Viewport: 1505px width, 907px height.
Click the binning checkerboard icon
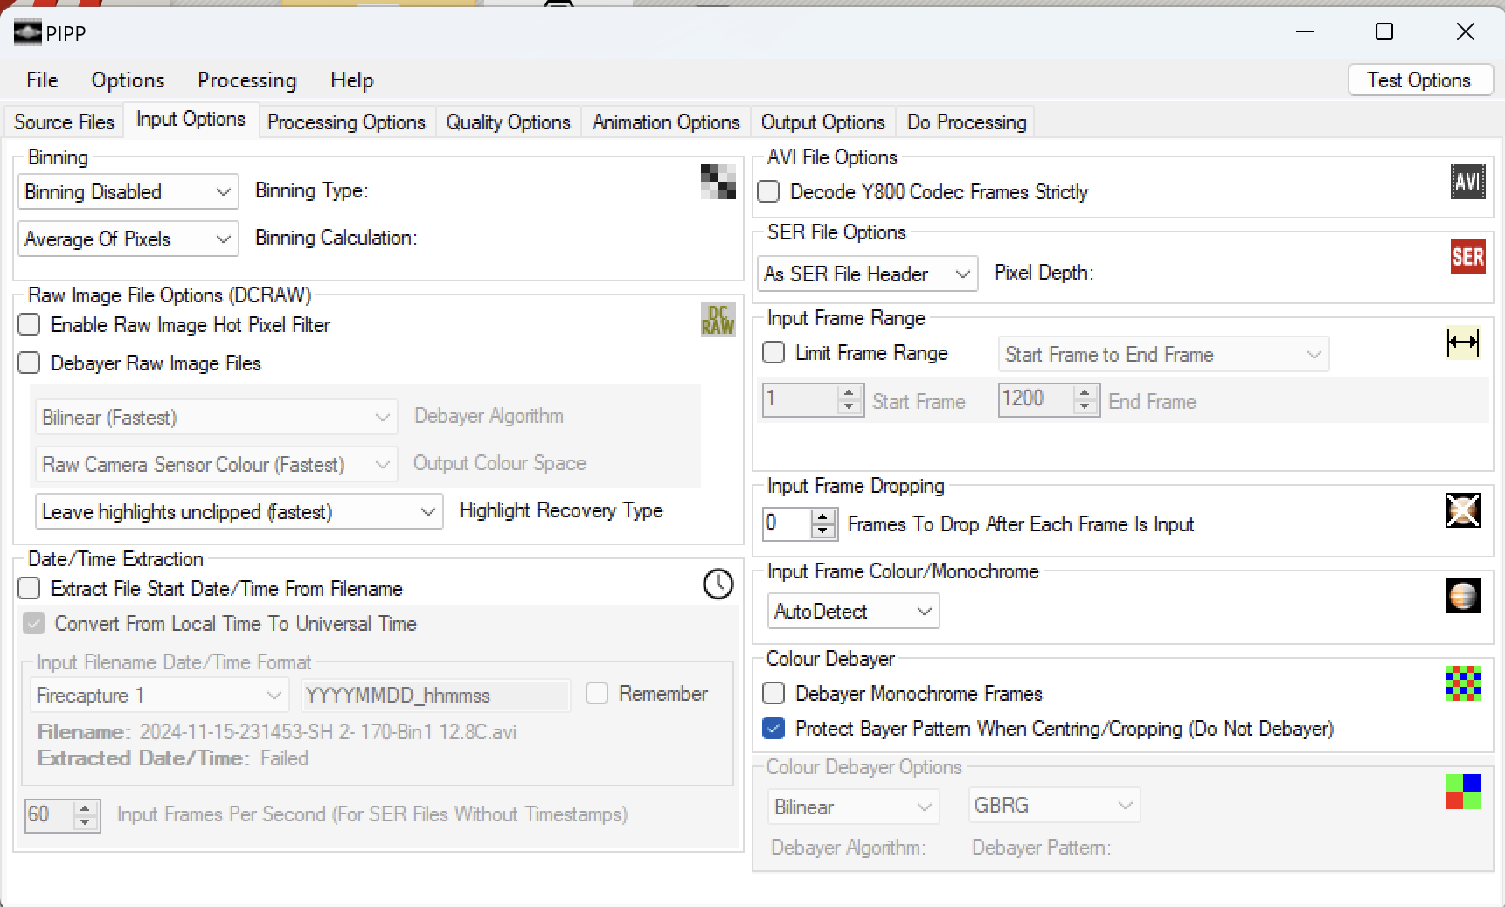718,182
